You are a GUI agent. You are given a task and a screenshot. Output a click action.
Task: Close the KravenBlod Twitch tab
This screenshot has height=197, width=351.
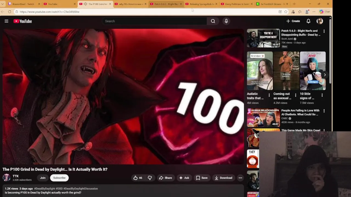click(39, 4)
